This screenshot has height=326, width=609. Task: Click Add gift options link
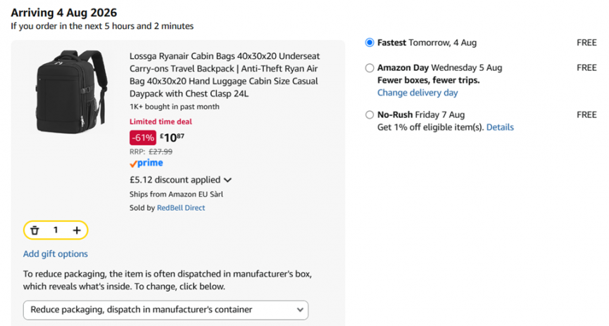click(56, 254)
